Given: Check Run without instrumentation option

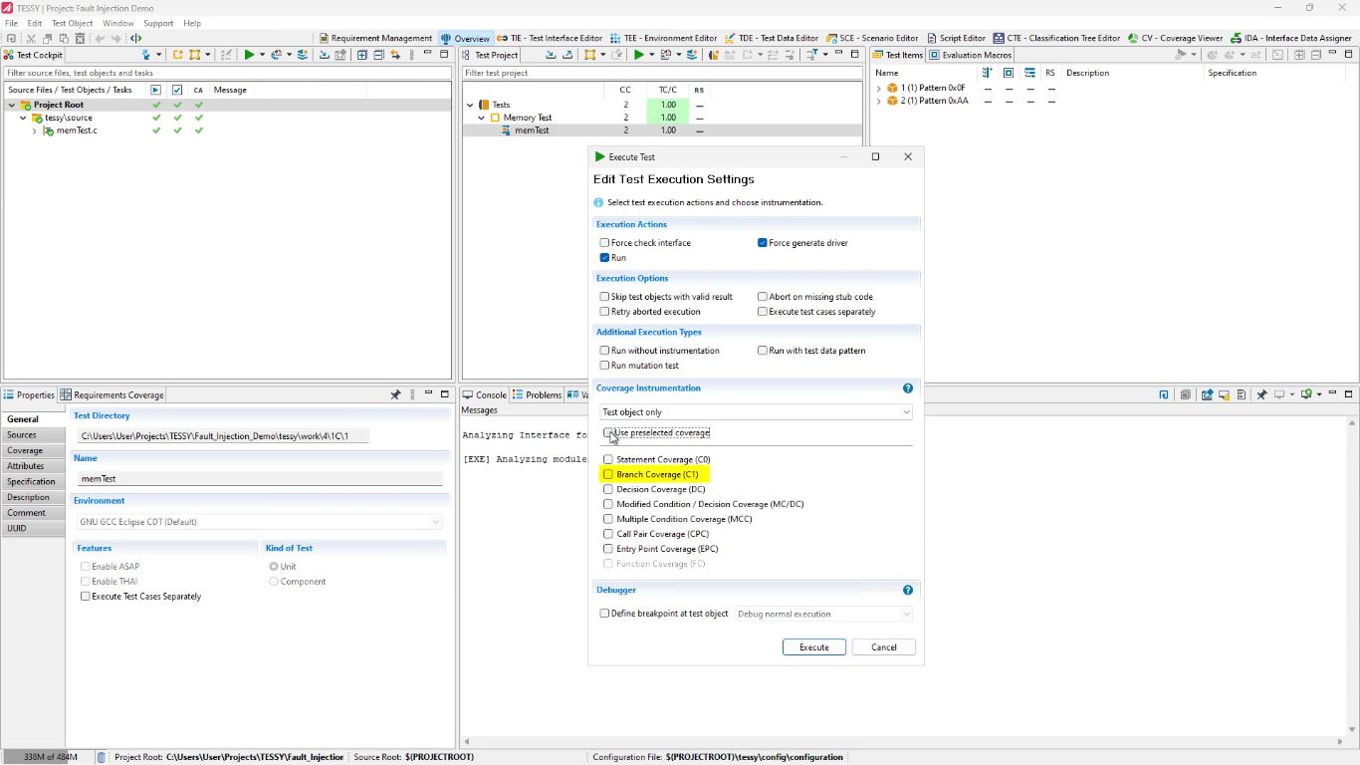Looking at the screenshot, I should coord(604,351).
